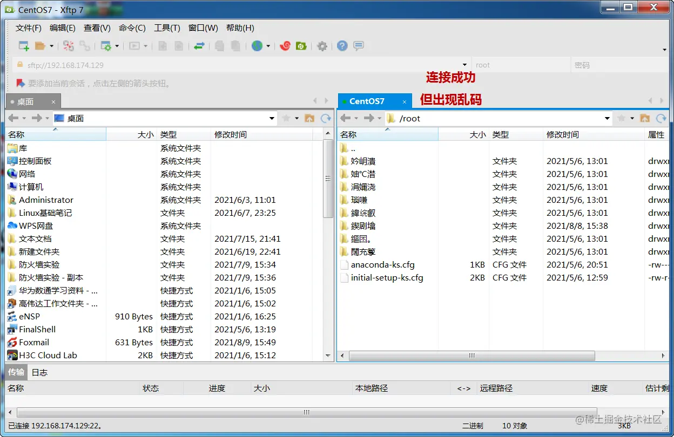Click the globe encoding toolbar icon
Screen dimensions: 674x437
click(x=257, y=46)
